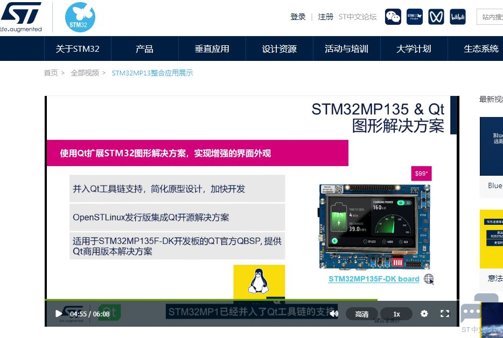The width and height of the screenshot is (503, 338).
Task: Open the 大学计划 menu
Action: point(414,49)
